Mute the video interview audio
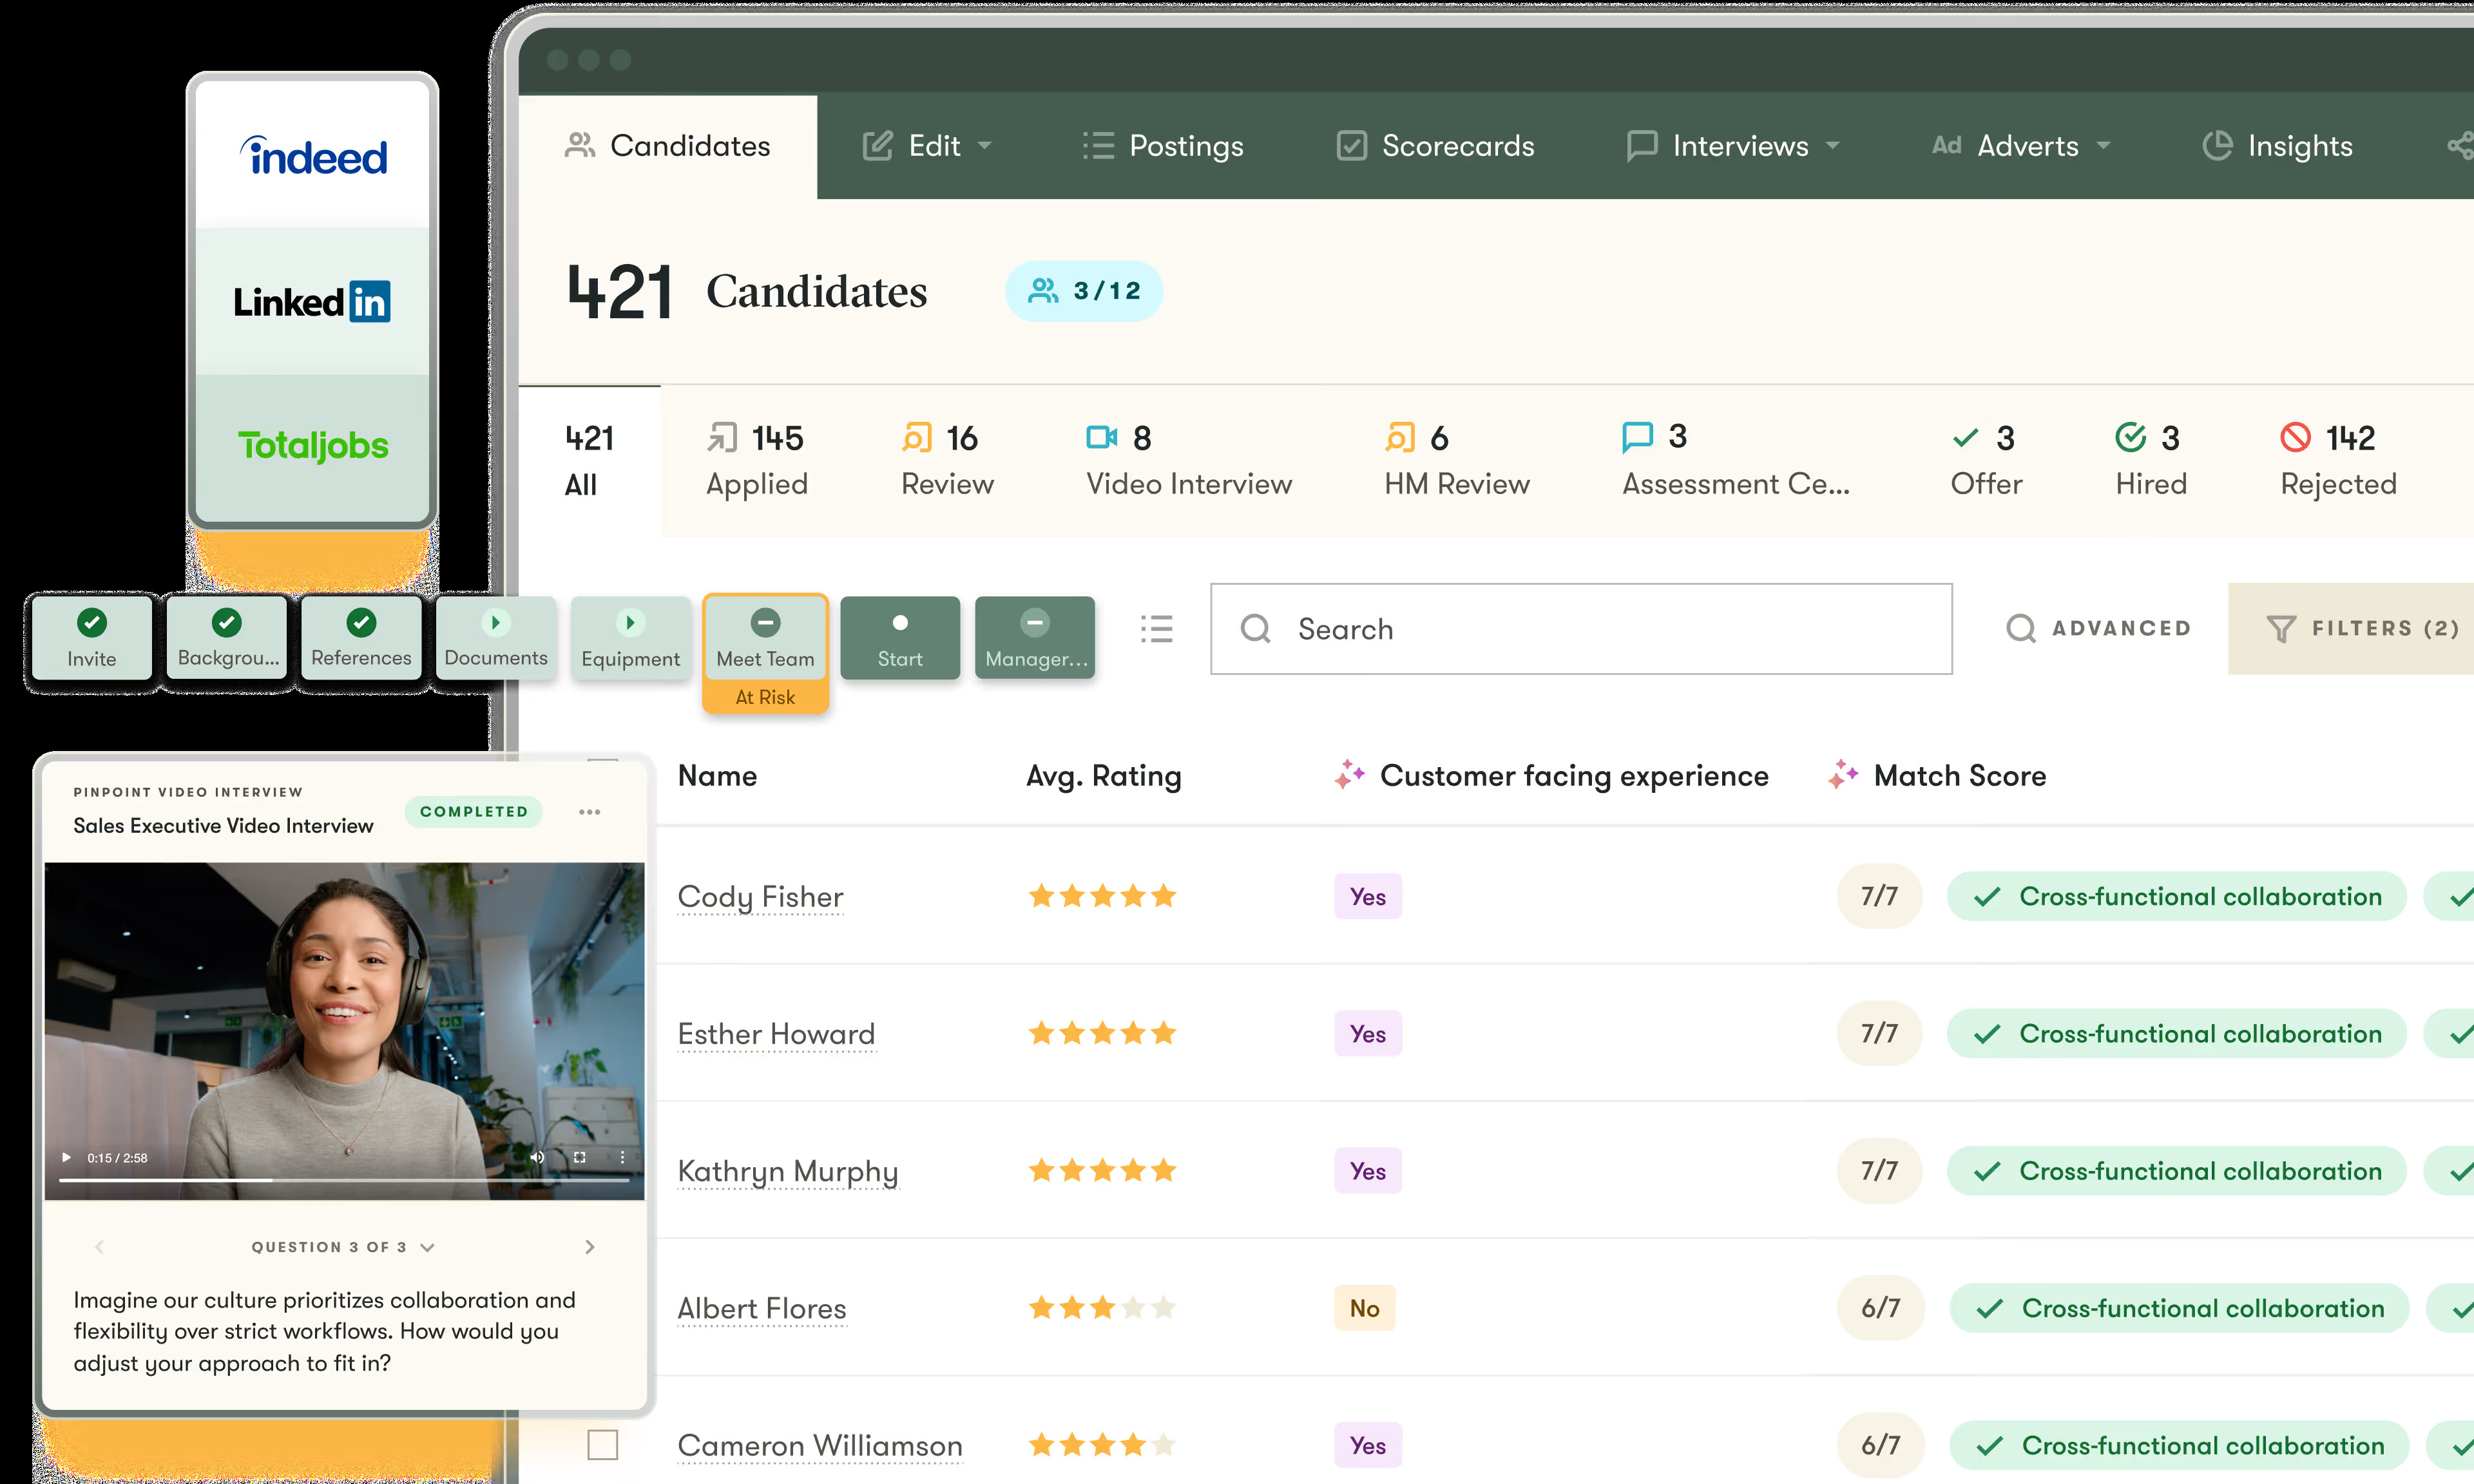 (537, 1158)
